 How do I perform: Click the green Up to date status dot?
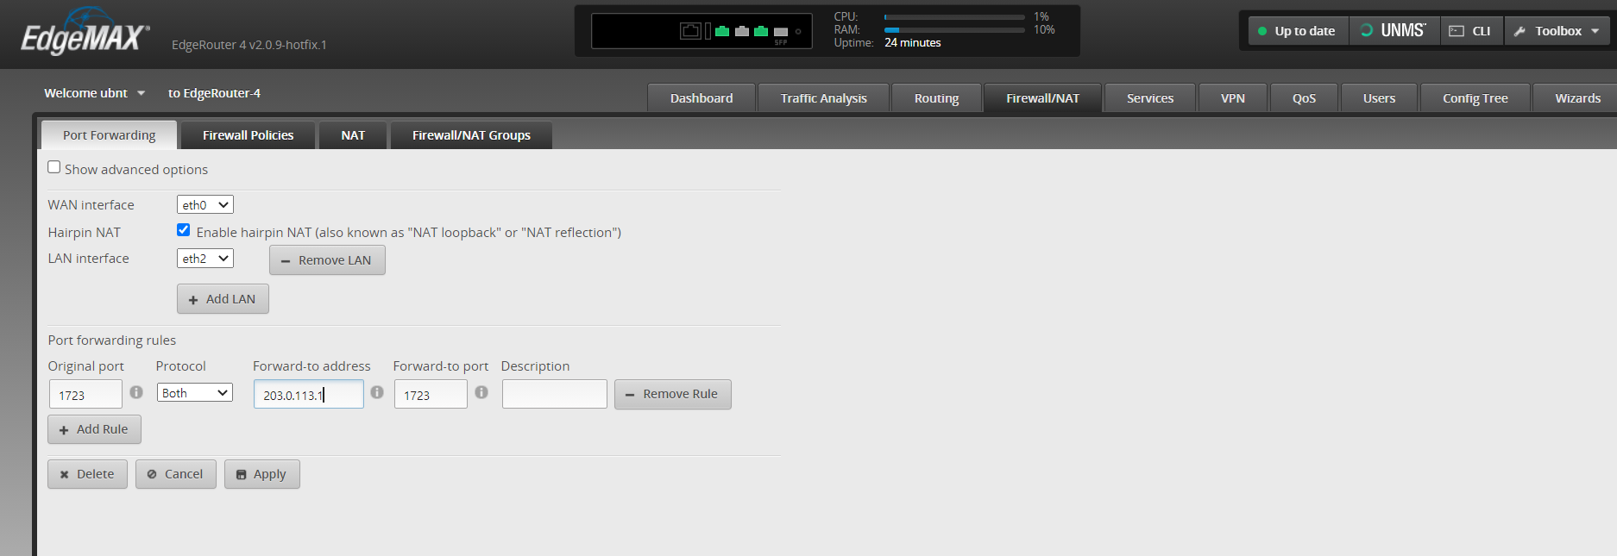click(x=1262, y=31)
